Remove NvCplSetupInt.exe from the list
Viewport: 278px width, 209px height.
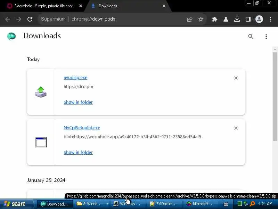point(236,128)
